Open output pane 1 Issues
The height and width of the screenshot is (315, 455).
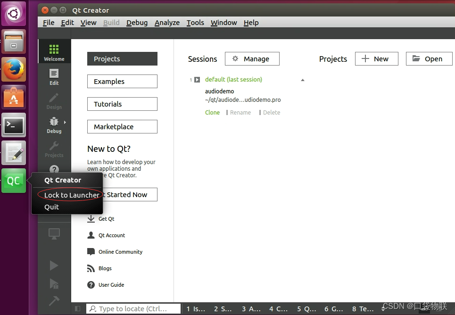pos(196,309)
